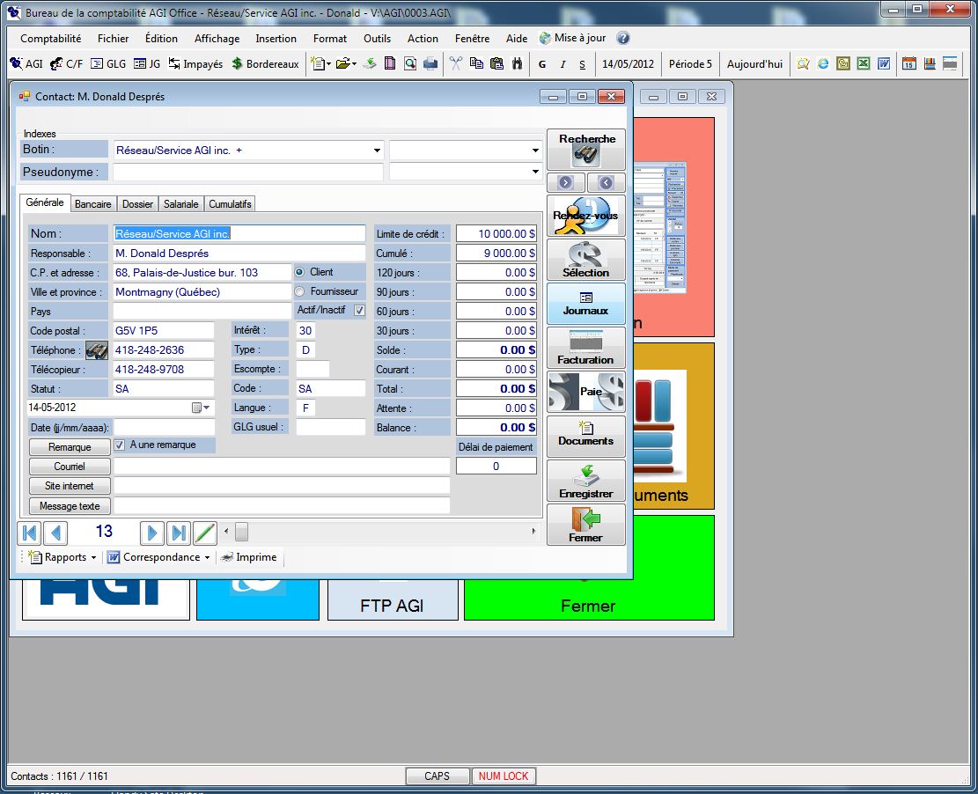Toggle underline S formatting
The height and width of the screenshot is (794, 978).
point(582,64)
